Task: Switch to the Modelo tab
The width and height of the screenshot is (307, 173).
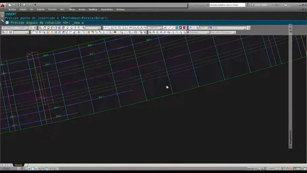Action: click(x=19, y=165)
